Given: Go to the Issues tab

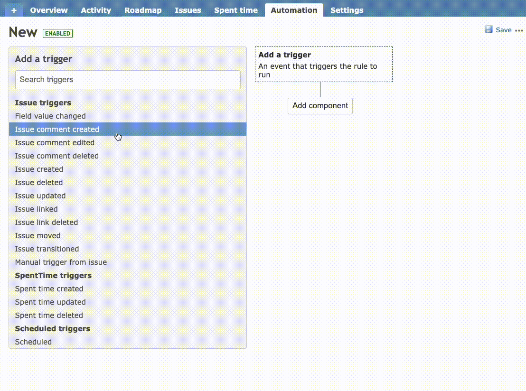Looking at the screenshot, I should point(188,10).
